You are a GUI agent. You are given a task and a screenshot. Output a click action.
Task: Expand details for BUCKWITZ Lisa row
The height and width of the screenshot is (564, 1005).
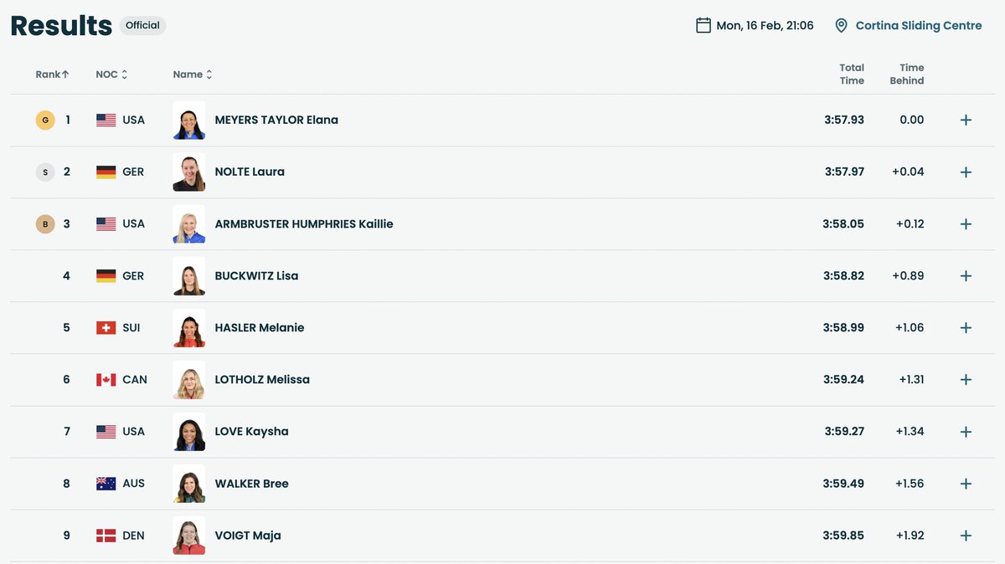click(x=966, y=275)
